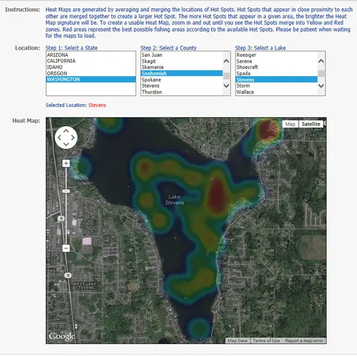The image size is (357, 356).
Task: Choose Snohomish county
Action: tap(181, 73)
